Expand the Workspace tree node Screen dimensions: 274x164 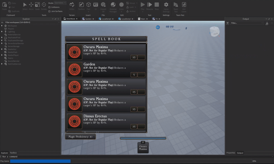click(2, 26)
